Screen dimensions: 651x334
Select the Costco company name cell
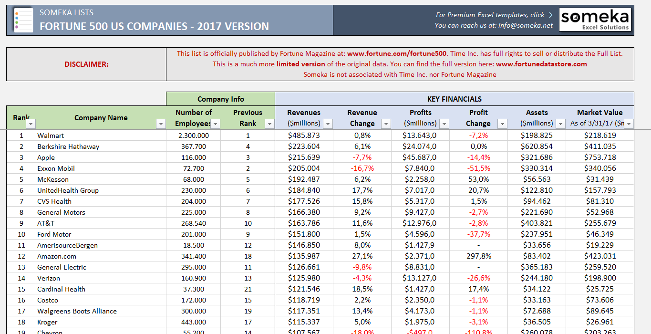101,300
